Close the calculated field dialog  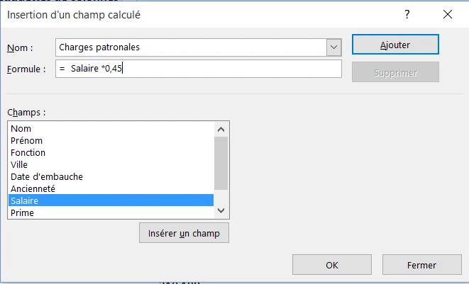(448, 14)
